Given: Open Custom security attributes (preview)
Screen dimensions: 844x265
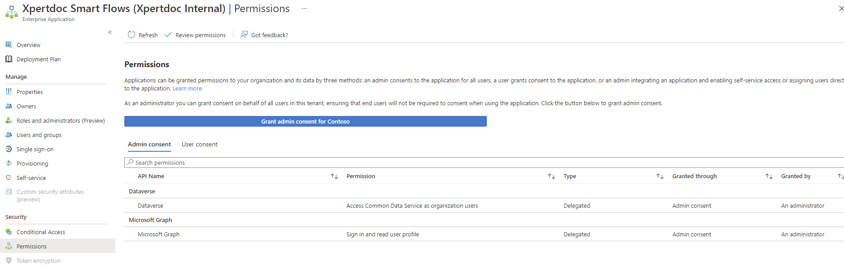Looking at the screenshot, I should pos(50,196).
